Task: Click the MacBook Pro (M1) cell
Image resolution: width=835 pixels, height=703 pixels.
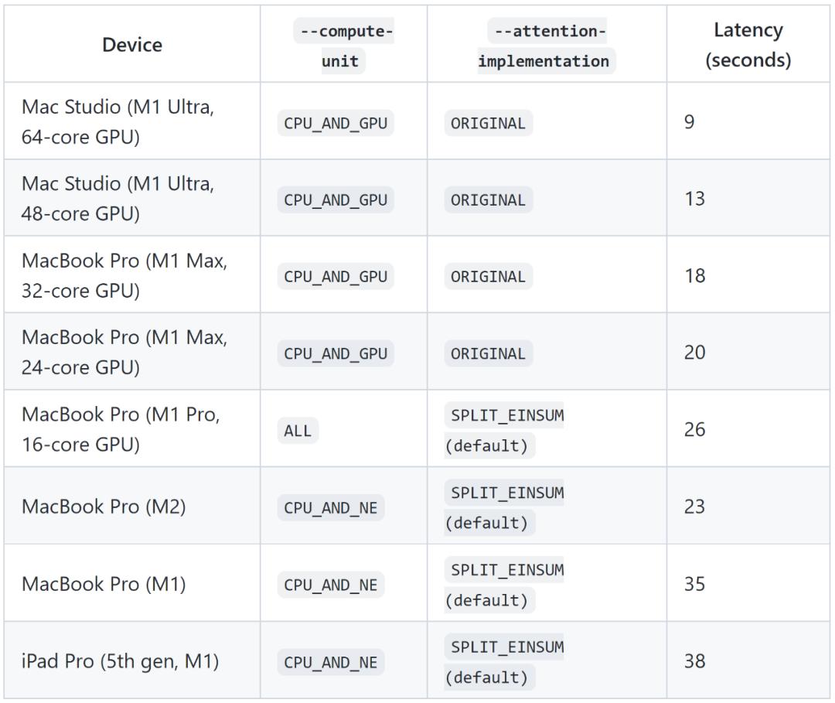Action: click(104, 584)
